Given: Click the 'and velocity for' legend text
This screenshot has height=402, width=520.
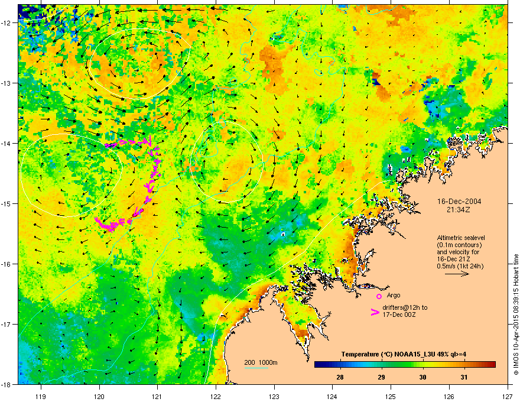Looking at the screenshot, I should point(458,252).
